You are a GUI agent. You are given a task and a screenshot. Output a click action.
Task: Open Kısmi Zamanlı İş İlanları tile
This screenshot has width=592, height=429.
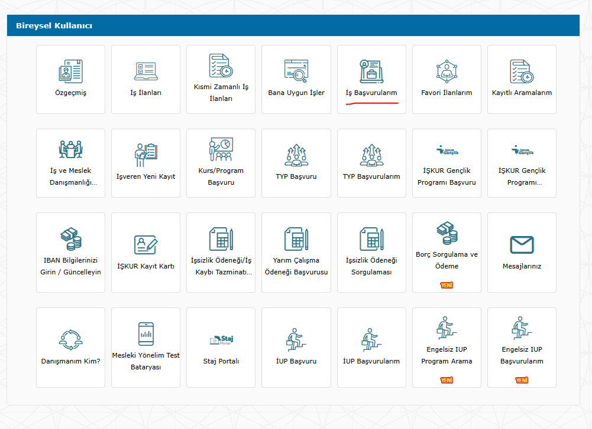tap(221, 78)
